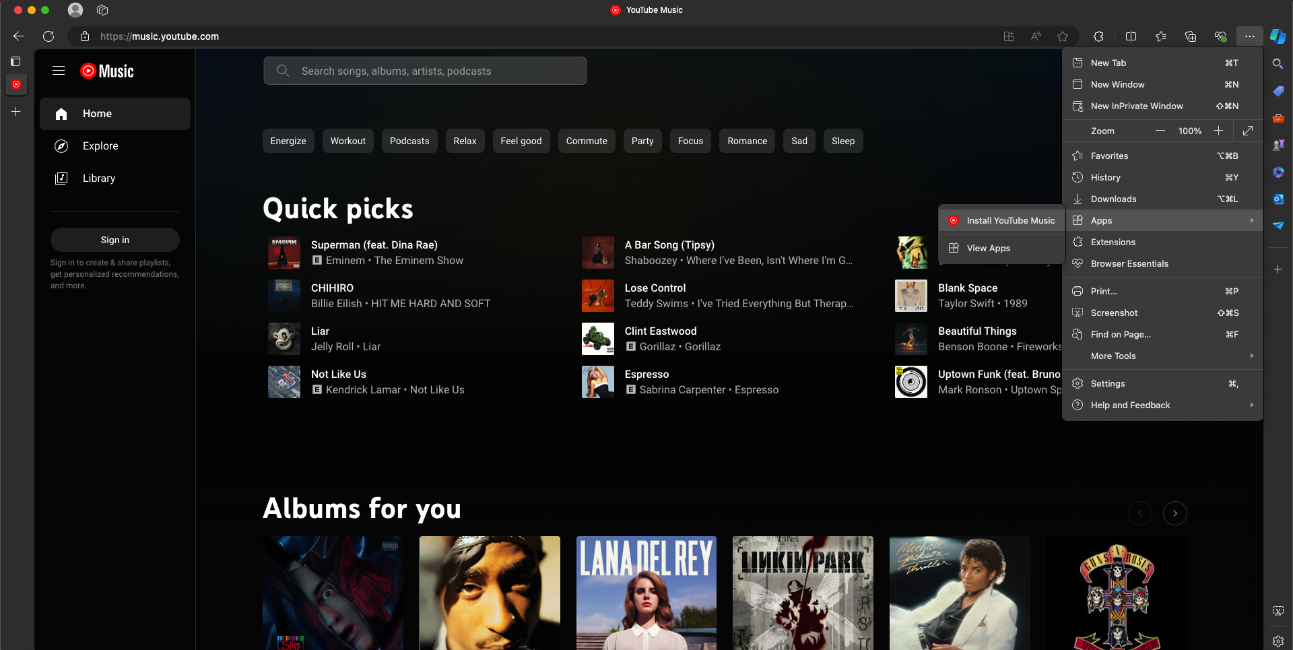The height and width of the screenshot is (650, 1293).
Task: Click the YouTube Music logo
Action: click(107, 71)
